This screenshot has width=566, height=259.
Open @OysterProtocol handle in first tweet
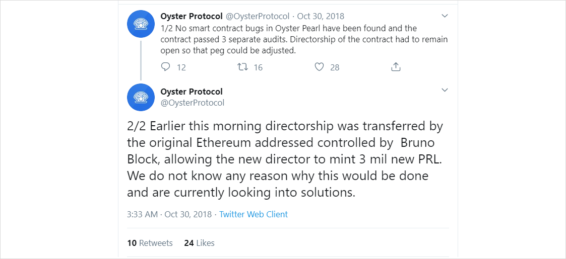[x=258, y=16]
